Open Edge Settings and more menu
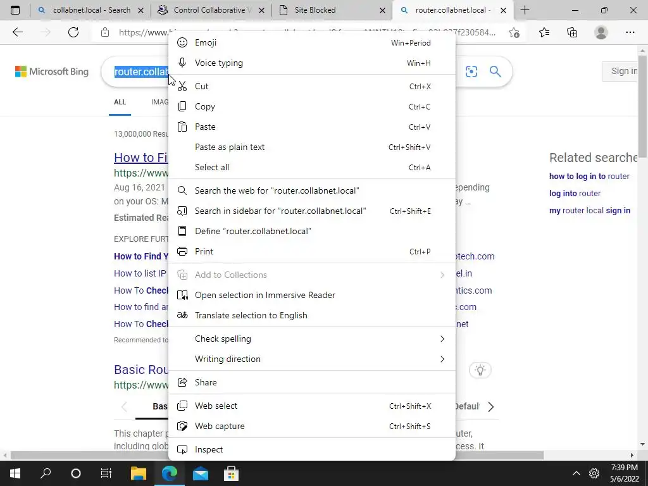648x486 pixels. 630,32
